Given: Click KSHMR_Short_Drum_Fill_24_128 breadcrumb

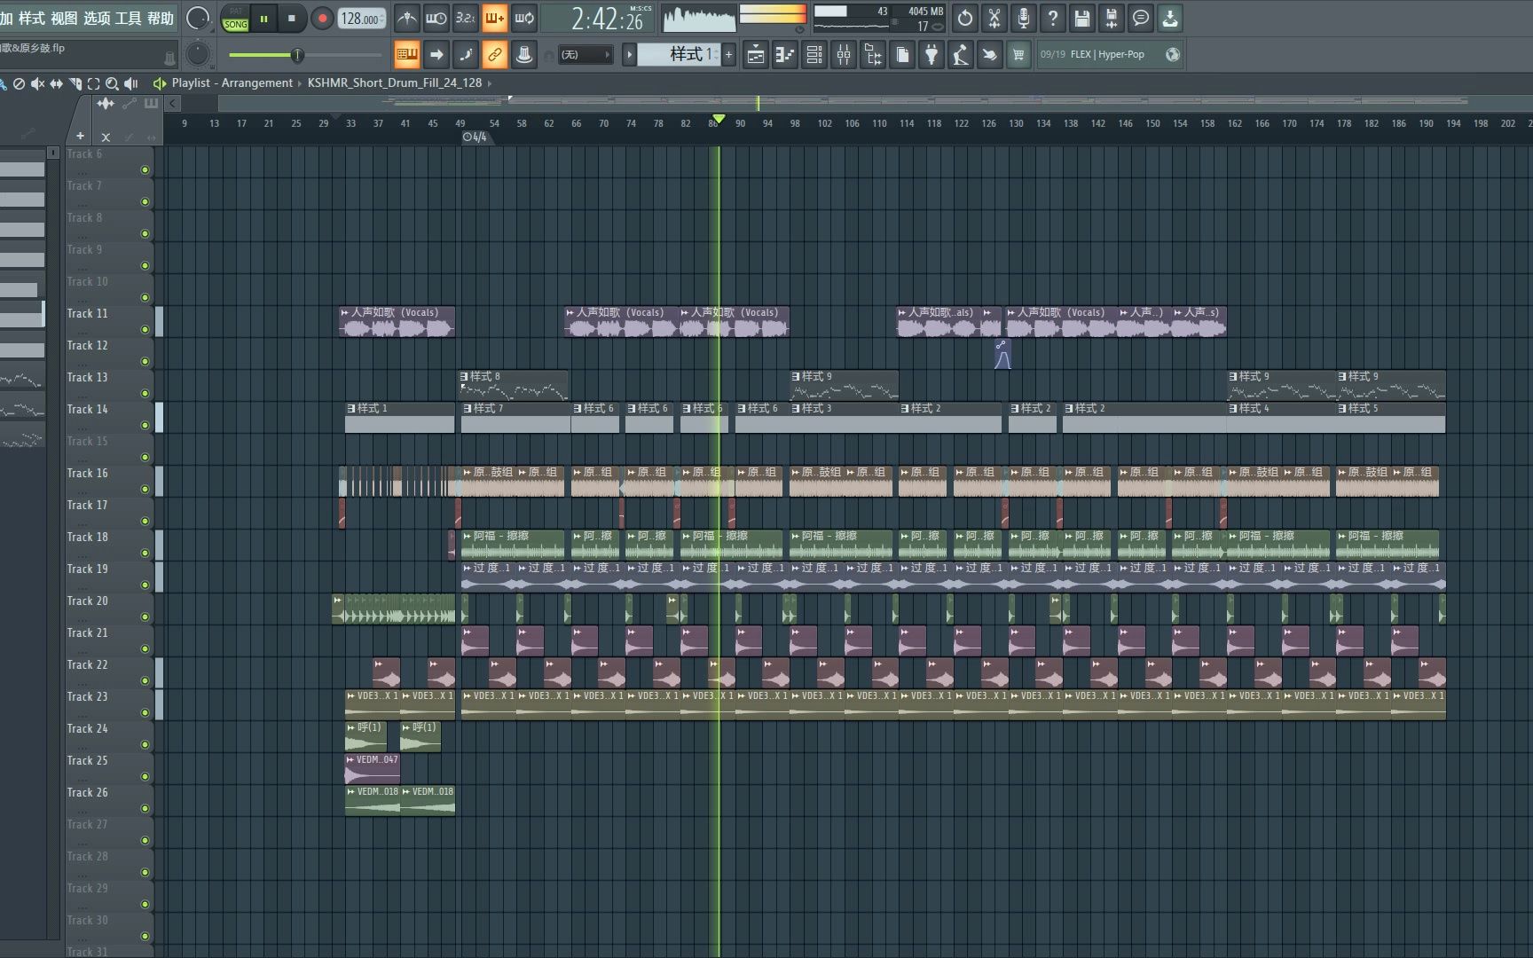Looking at the screenshot, I should (x=395, y=83).
